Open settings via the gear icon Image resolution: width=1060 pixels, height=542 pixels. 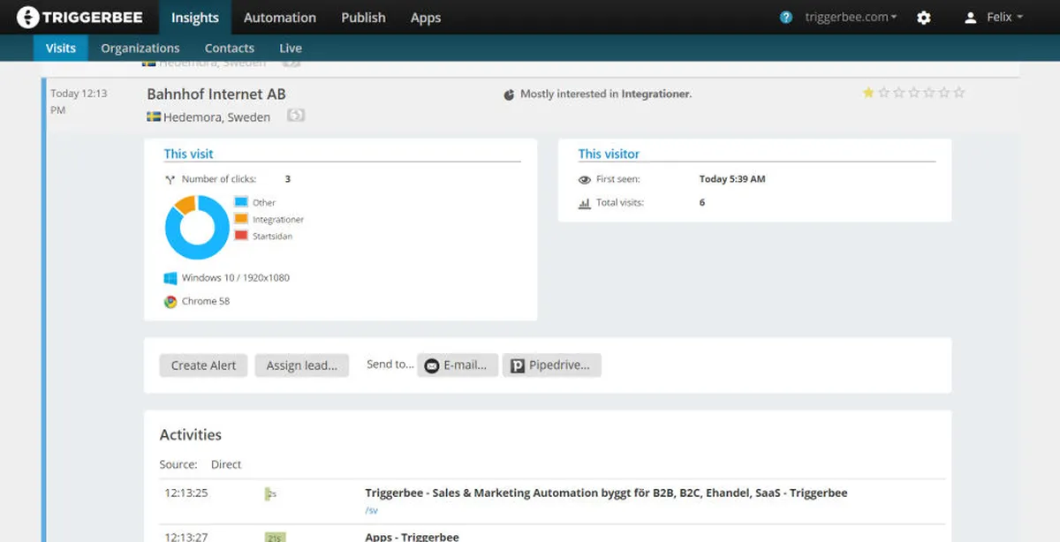(x=924, y=18)
